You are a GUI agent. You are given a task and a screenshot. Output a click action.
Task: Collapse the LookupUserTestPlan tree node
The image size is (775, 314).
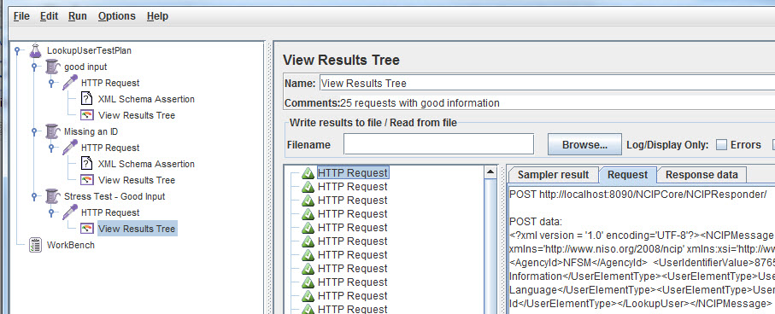point(18,50)
